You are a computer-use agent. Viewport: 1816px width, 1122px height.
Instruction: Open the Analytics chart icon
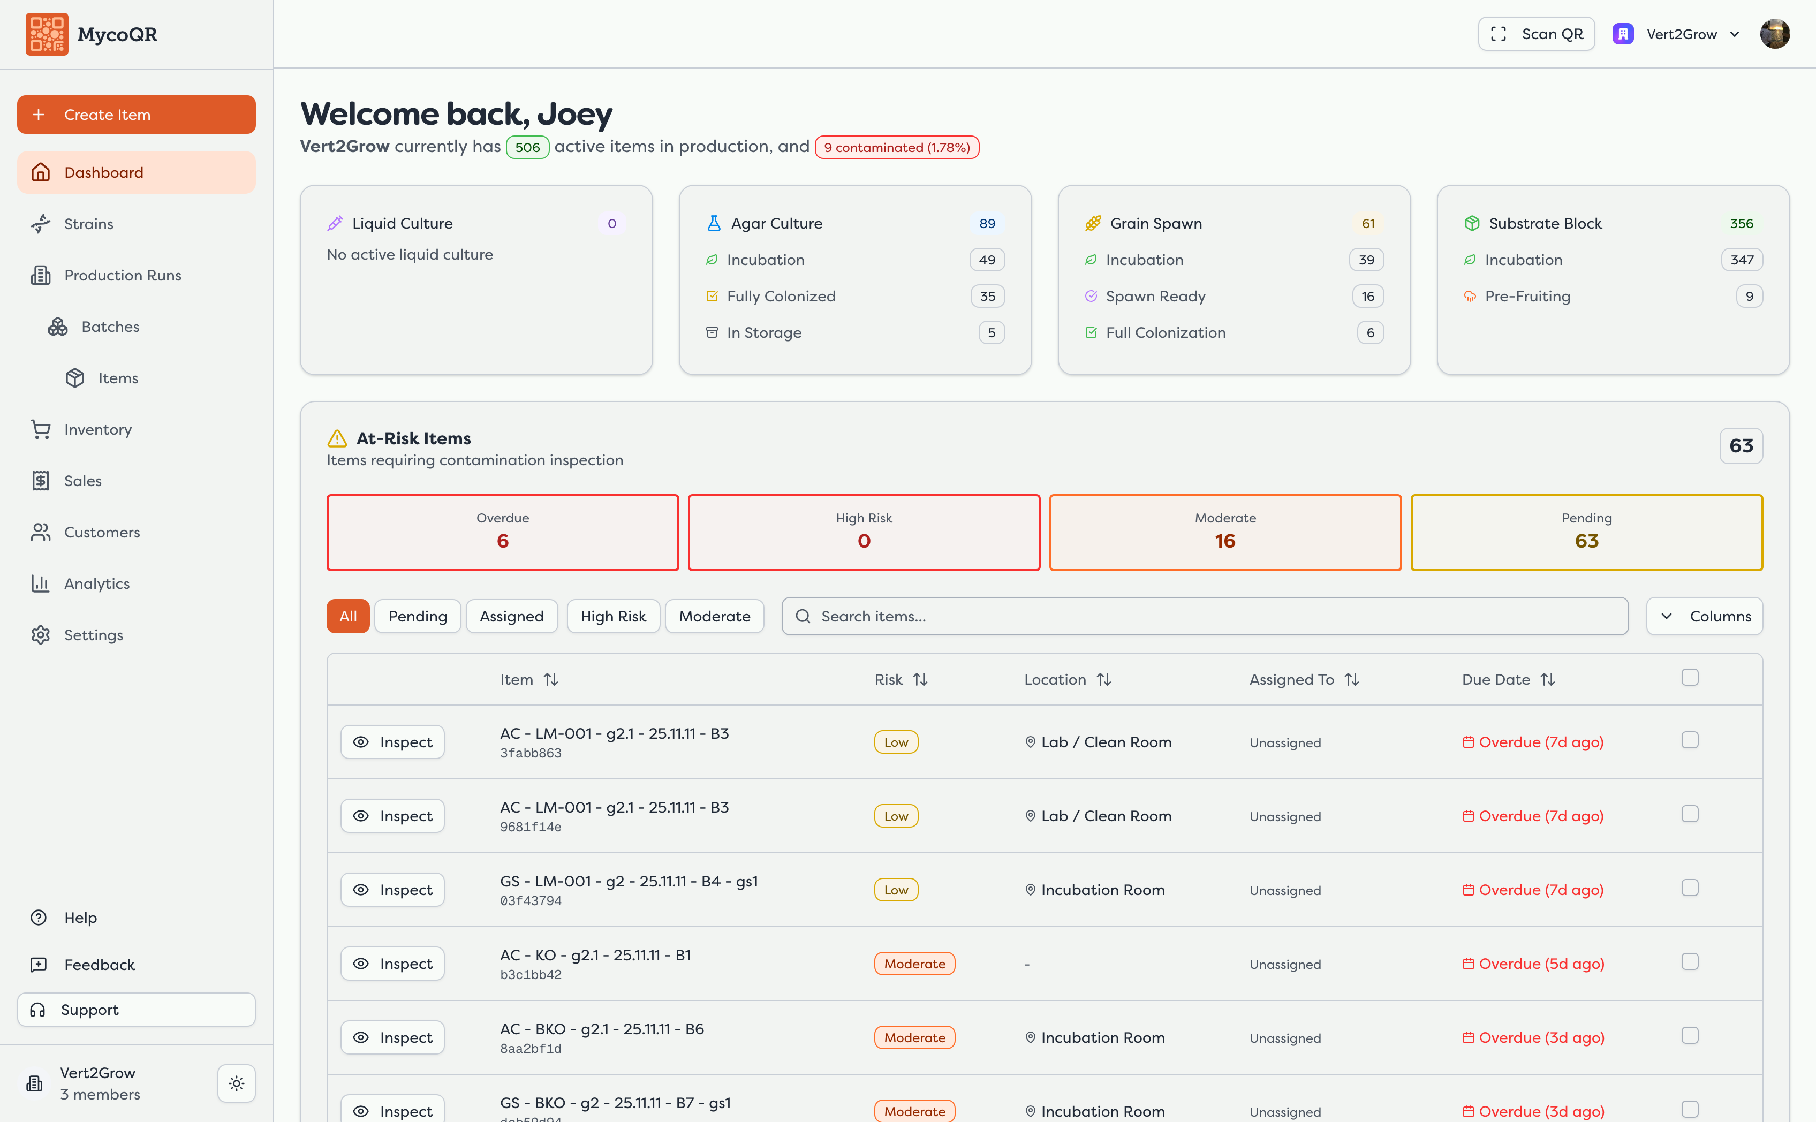click(x=41, y=583)
